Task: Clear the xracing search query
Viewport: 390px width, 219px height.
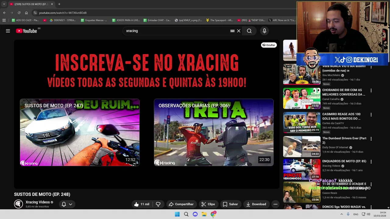Action: 239,31
